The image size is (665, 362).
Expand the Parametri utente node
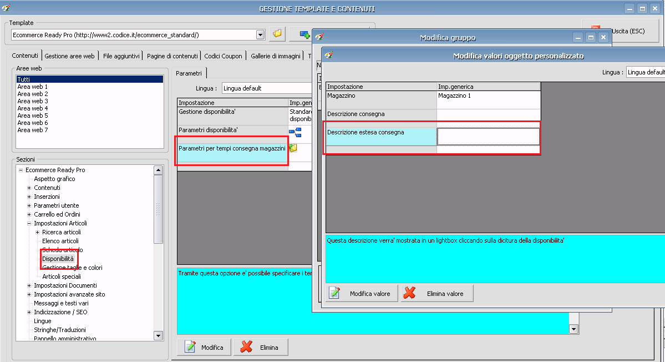pyautogui.click(x=29, y=205)
